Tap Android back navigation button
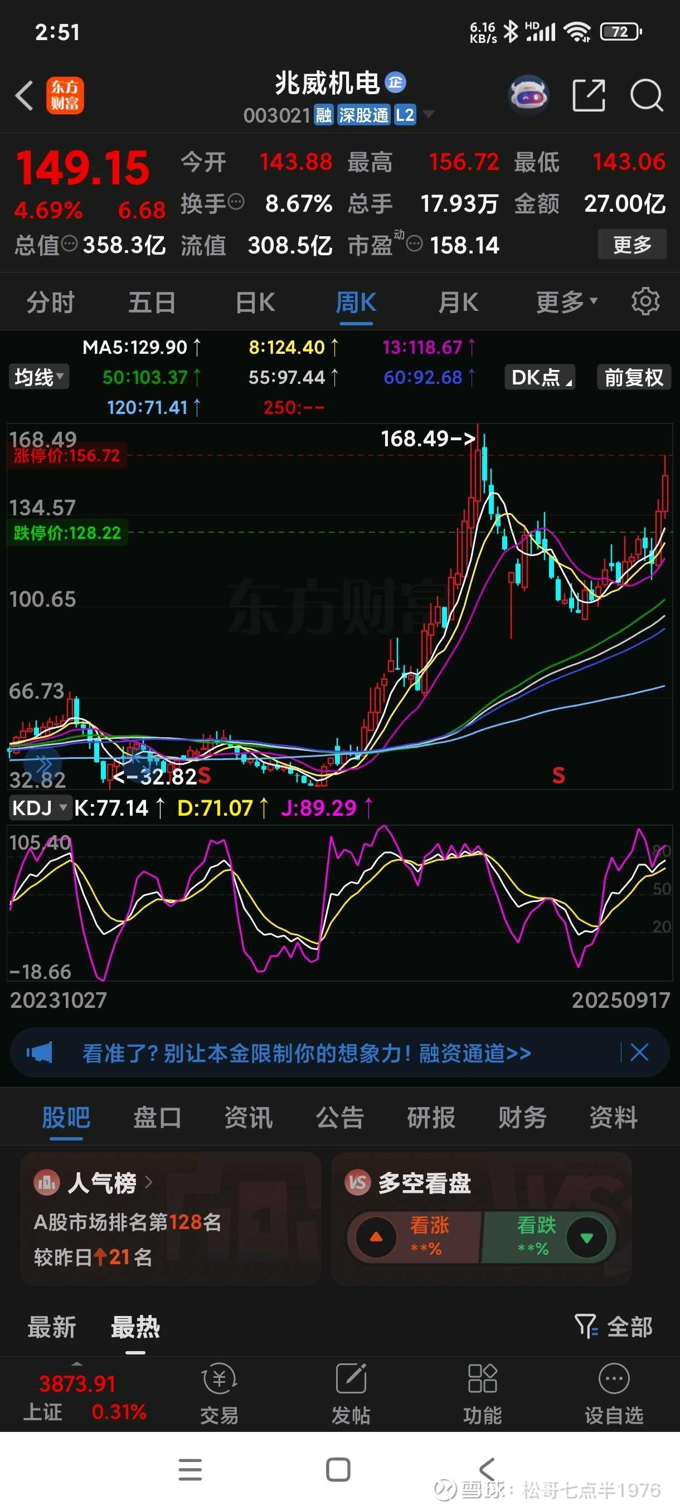The image size is (680, 1511). (x=487, y=1469)
